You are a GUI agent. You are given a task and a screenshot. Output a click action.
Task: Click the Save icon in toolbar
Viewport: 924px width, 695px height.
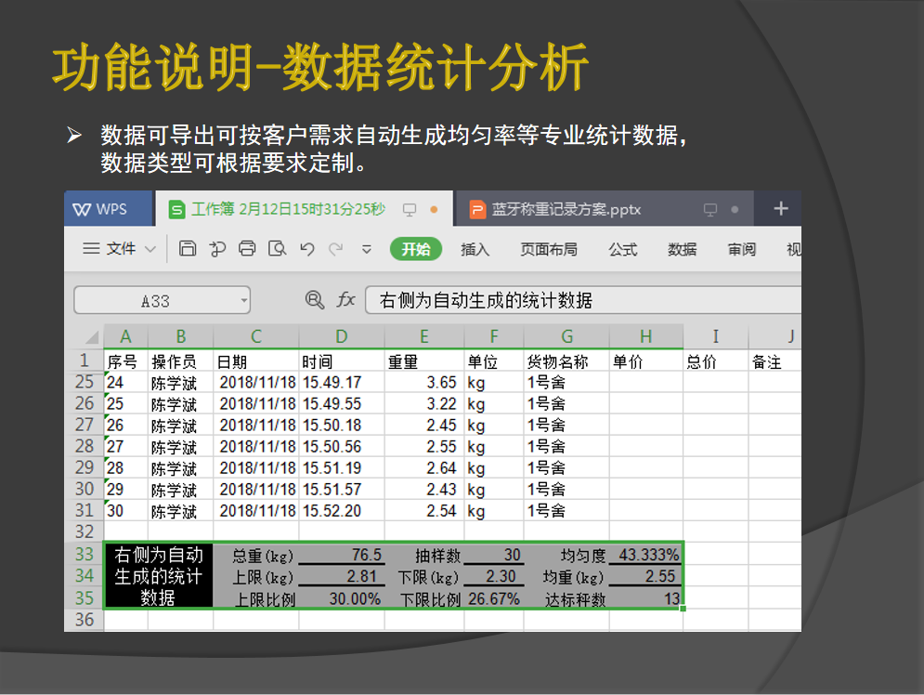[x=188, y=249]
